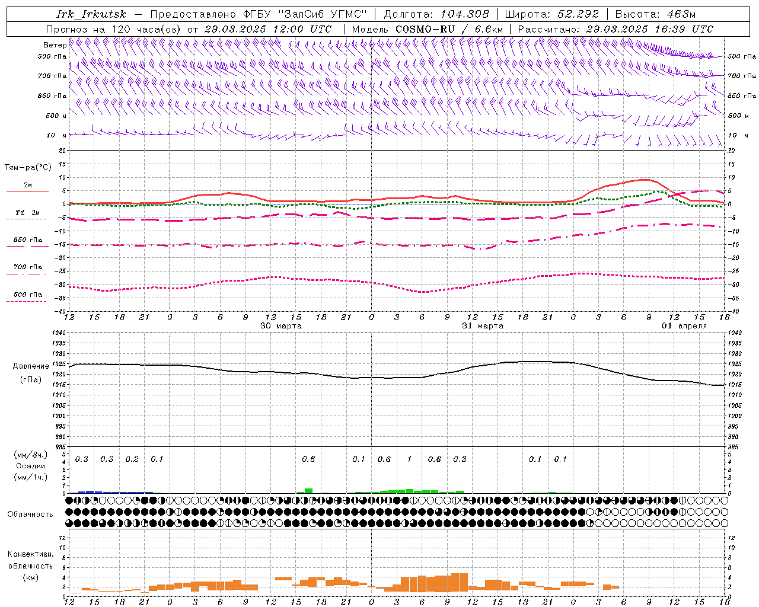Select the 30 марта date label
759x607 pixels.
pos(281,326)
